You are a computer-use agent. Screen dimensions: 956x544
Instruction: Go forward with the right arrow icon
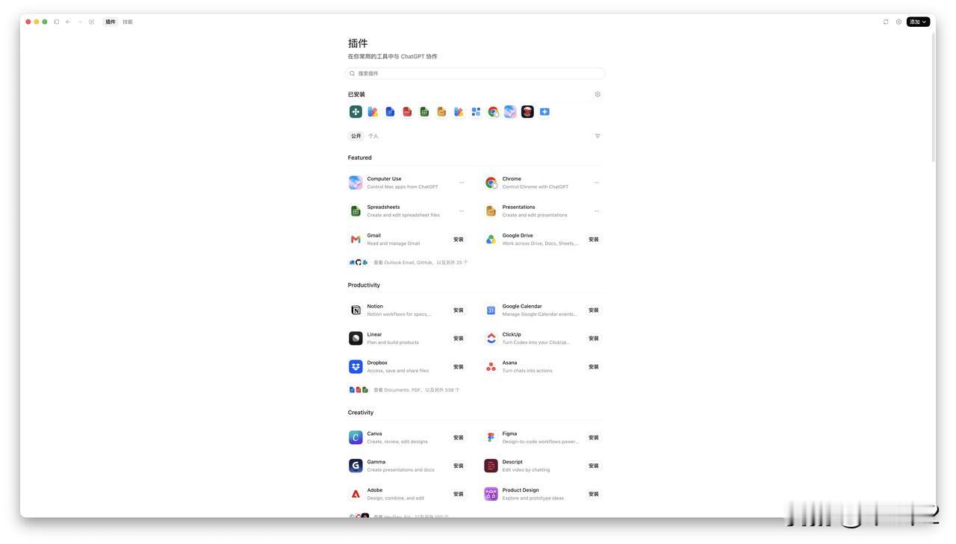(x=80, y=22)
